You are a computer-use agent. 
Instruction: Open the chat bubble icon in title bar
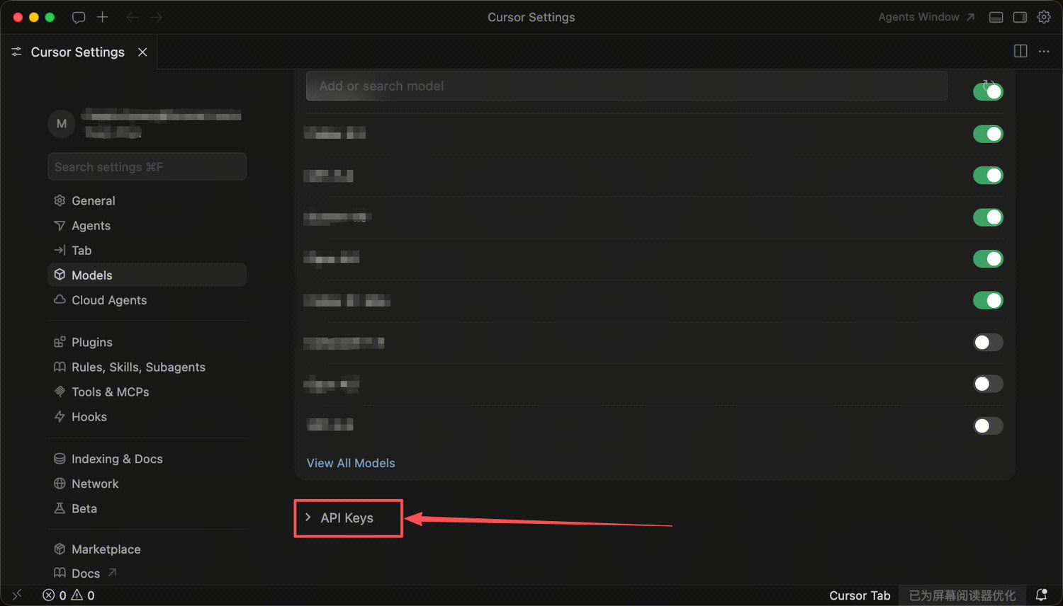(x=79, y=17)
